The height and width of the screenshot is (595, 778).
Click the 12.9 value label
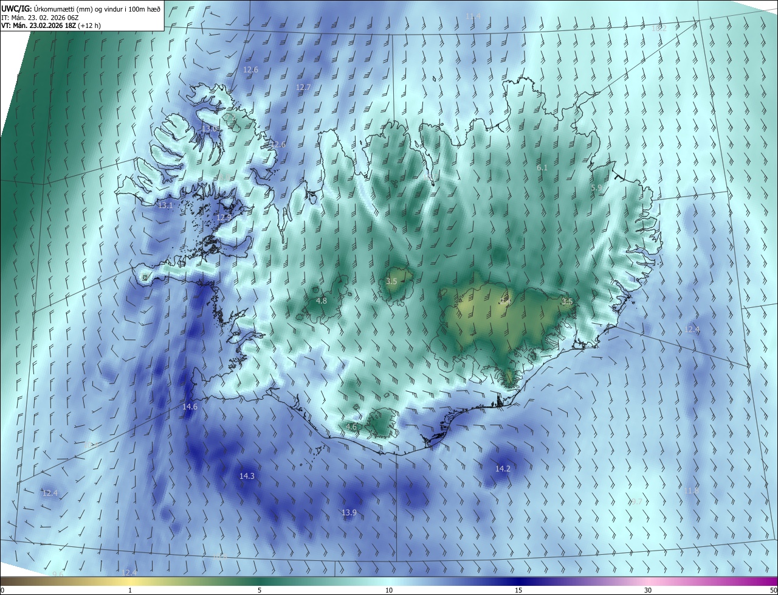coord(224,217)
